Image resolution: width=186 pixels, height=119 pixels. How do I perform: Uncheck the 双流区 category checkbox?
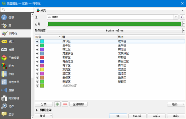point(37,69)
